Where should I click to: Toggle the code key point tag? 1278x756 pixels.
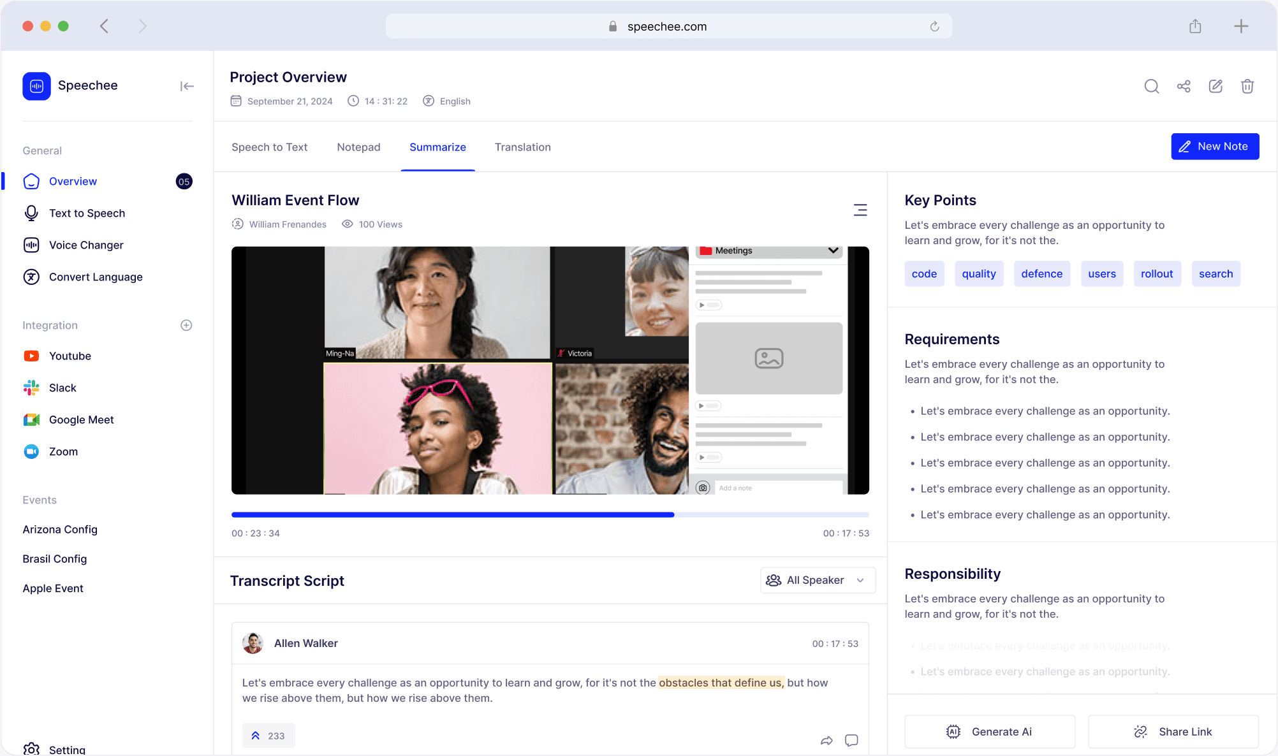coord(924,273)
